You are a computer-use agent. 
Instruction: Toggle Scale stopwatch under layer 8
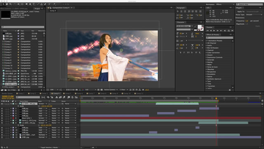coord(18,125)
